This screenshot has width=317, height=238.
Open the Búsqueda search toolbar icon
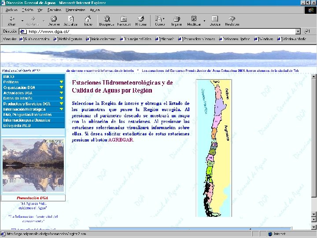pos(107,19)
